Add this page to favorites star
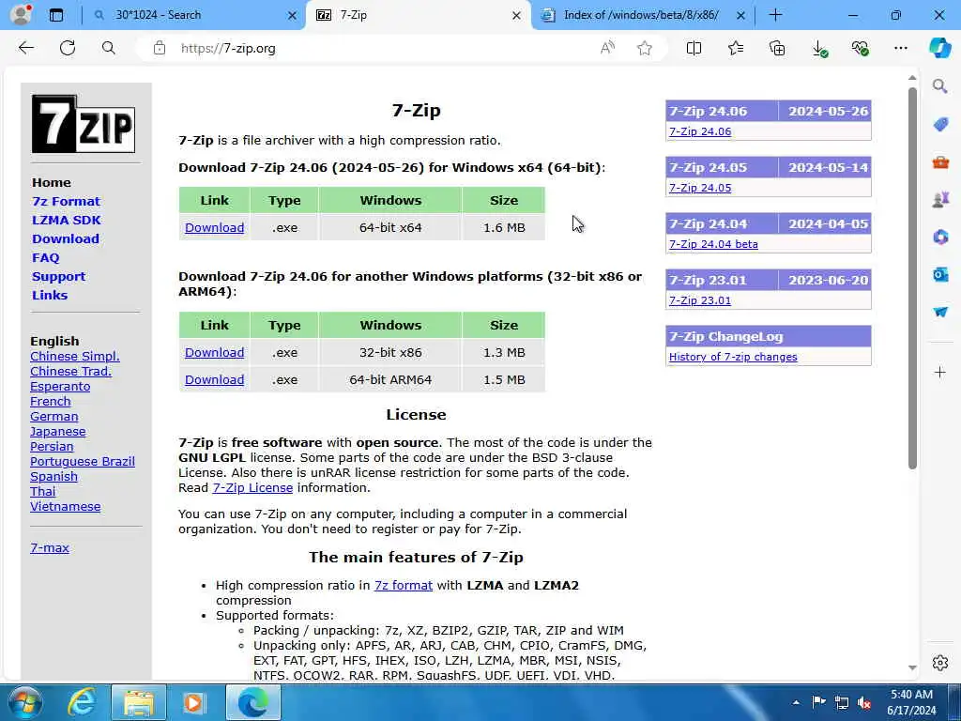 pos(644,48)
